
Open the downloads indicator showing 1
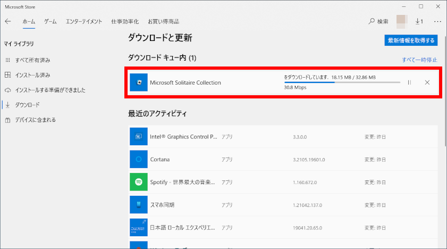click(x=419, y=21)
